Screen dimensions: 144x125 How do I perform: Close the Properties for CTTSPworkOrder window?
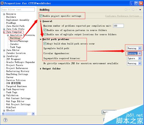pos(141,3)
